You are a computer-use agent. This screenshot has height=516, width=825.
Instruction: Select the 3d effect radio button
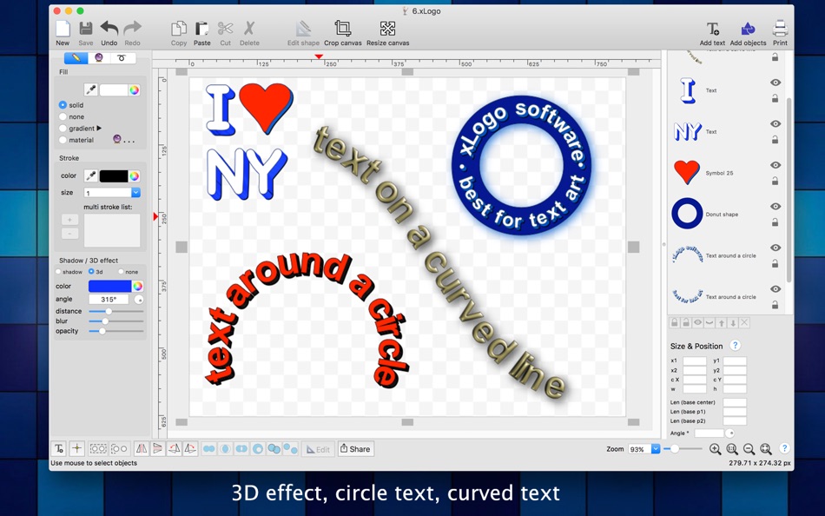(91, 272)
